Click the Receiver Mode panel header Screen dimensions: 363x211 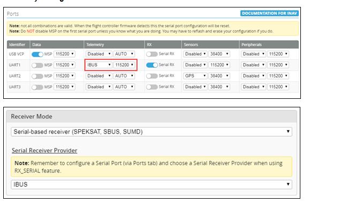coord(152,116)
